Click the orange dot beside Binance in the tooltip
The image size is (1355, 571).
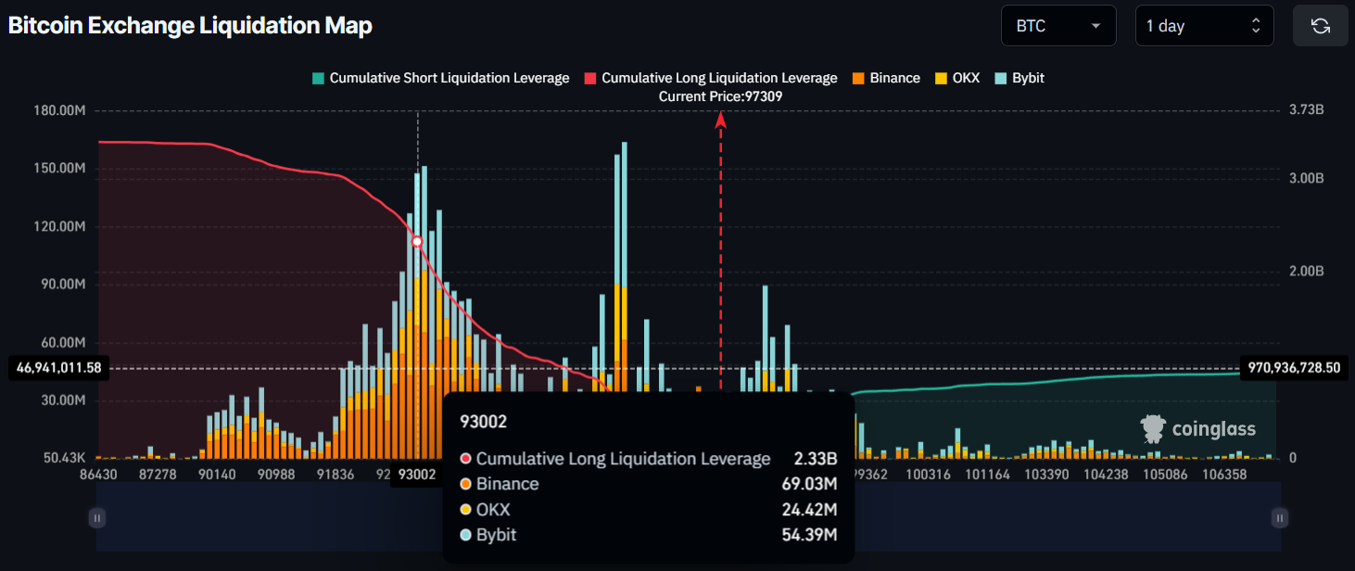[463, 484]
